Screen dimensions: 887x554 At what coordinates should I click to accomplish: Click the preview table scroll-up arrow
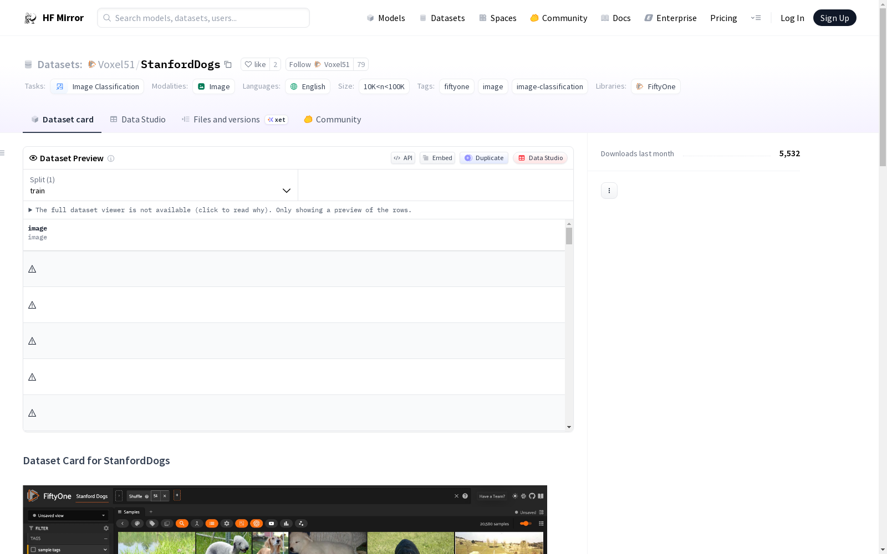click(x=569, y=224)
